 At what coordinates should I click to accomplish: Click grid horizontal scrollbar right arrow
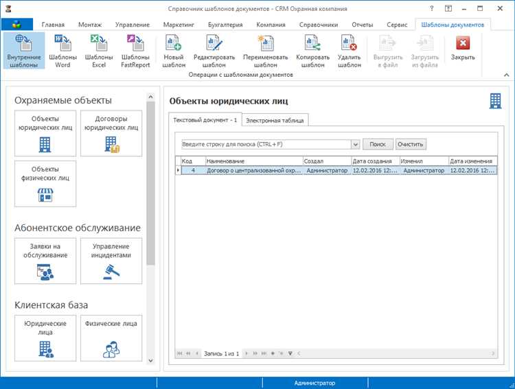pyautogui.click(x=493, y=353)
